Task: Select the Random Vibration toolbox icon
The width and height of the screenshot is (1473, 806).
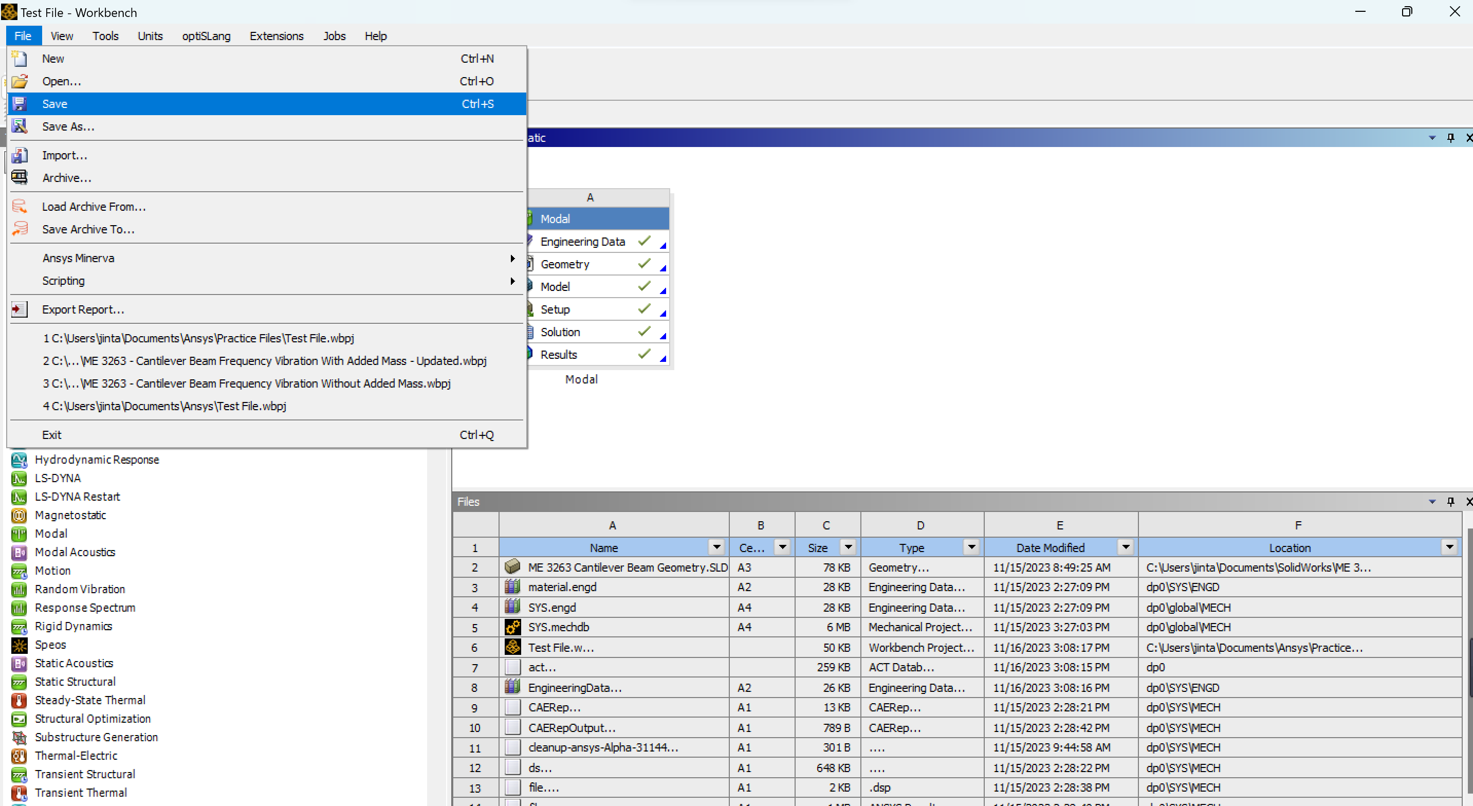Action: 19,589
